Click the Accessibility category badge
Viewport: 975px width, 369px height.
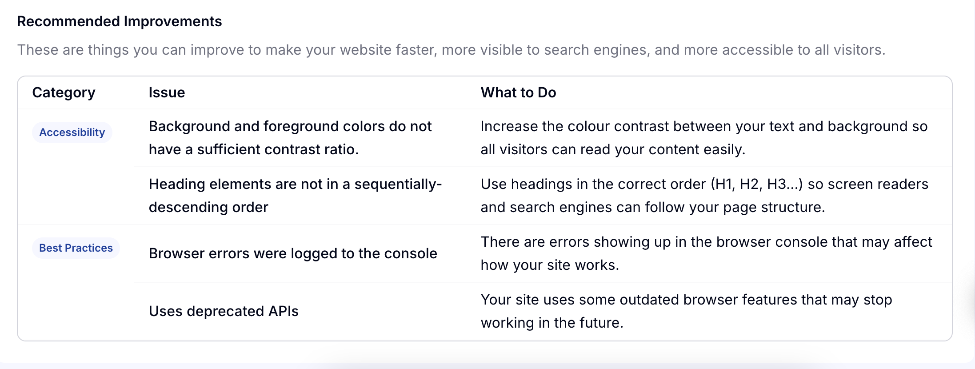tap(72, 132)
